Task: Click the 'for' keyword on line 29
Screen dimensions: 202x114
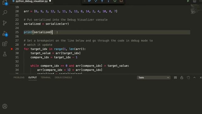Action: click(x=26, y=49)
